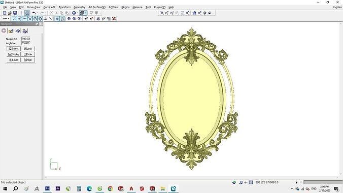This screenshot has width=343, height=193.
Task: Click the Angle Incr input field
Action: tap(26, 43)
